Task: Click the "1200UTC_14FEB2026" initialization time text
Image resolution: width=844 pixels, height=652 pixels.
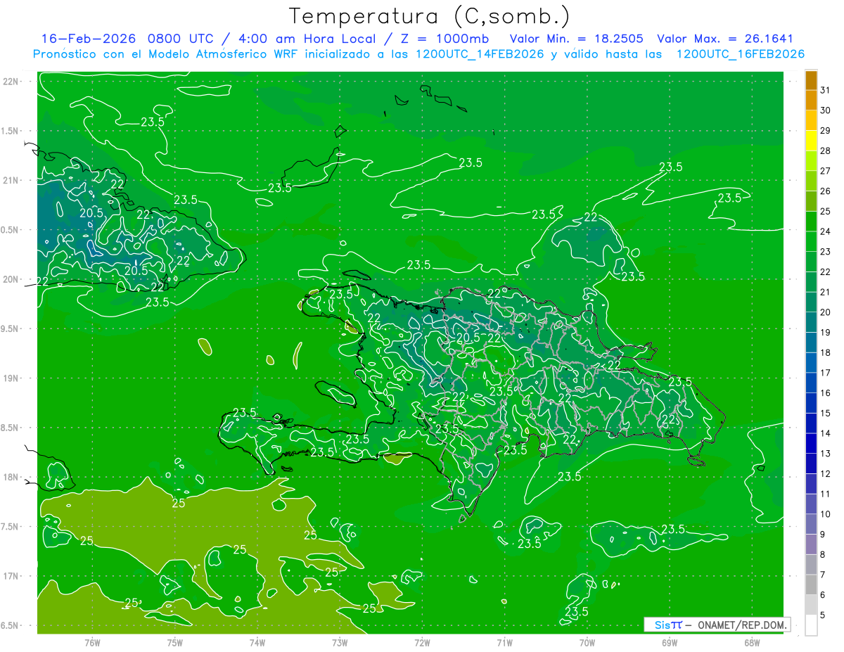Action: tap(480, 54)
